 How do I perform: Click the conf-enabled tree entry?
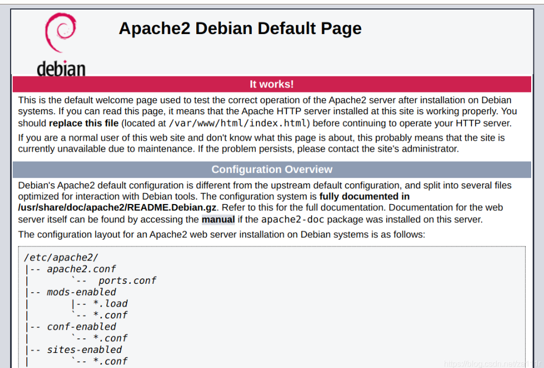pos(81,327)
